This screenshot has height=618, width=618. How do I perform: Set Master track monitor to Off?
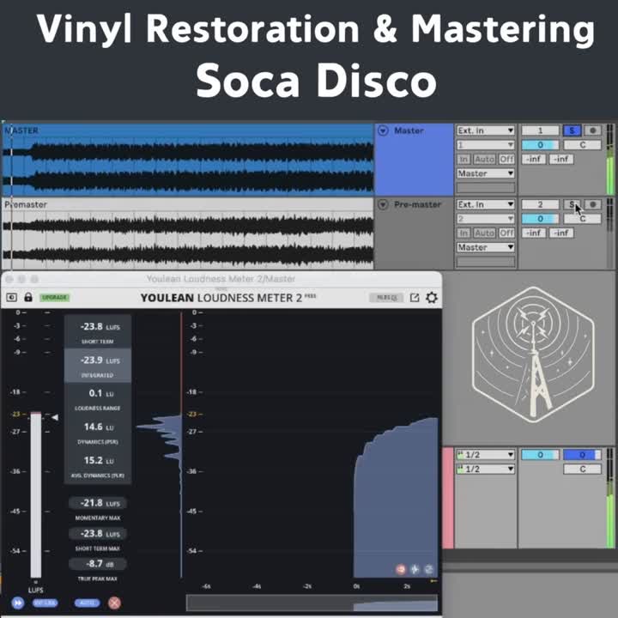click(x=506, y=159)
